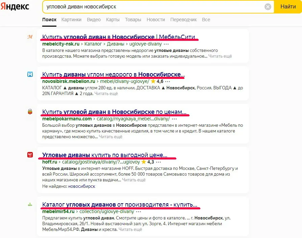Expand 'Читать ещё' in hoff.ru snippet
Viewport: 302px width, 238px height.
coord(134,180)
